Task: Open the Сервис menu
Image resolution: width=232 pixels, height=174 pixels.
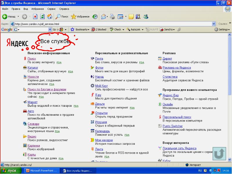Action: coord(51,9)
